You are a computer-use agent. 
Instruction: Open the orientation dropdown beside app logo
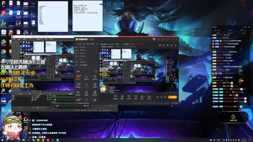tap(92, 39)
